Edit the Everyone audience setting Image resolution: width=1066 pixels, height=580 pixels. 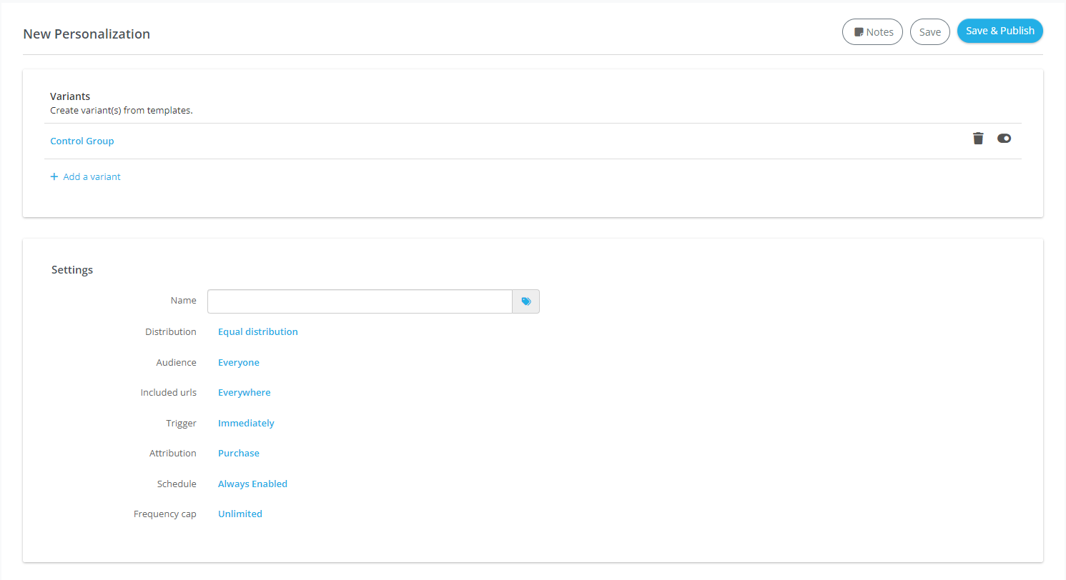click(239, 362)
